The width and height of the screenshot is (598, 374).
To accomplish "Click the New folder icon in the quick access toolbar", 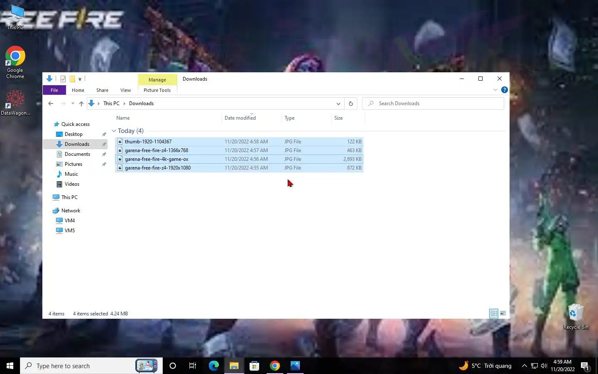I will click(72, 79).
